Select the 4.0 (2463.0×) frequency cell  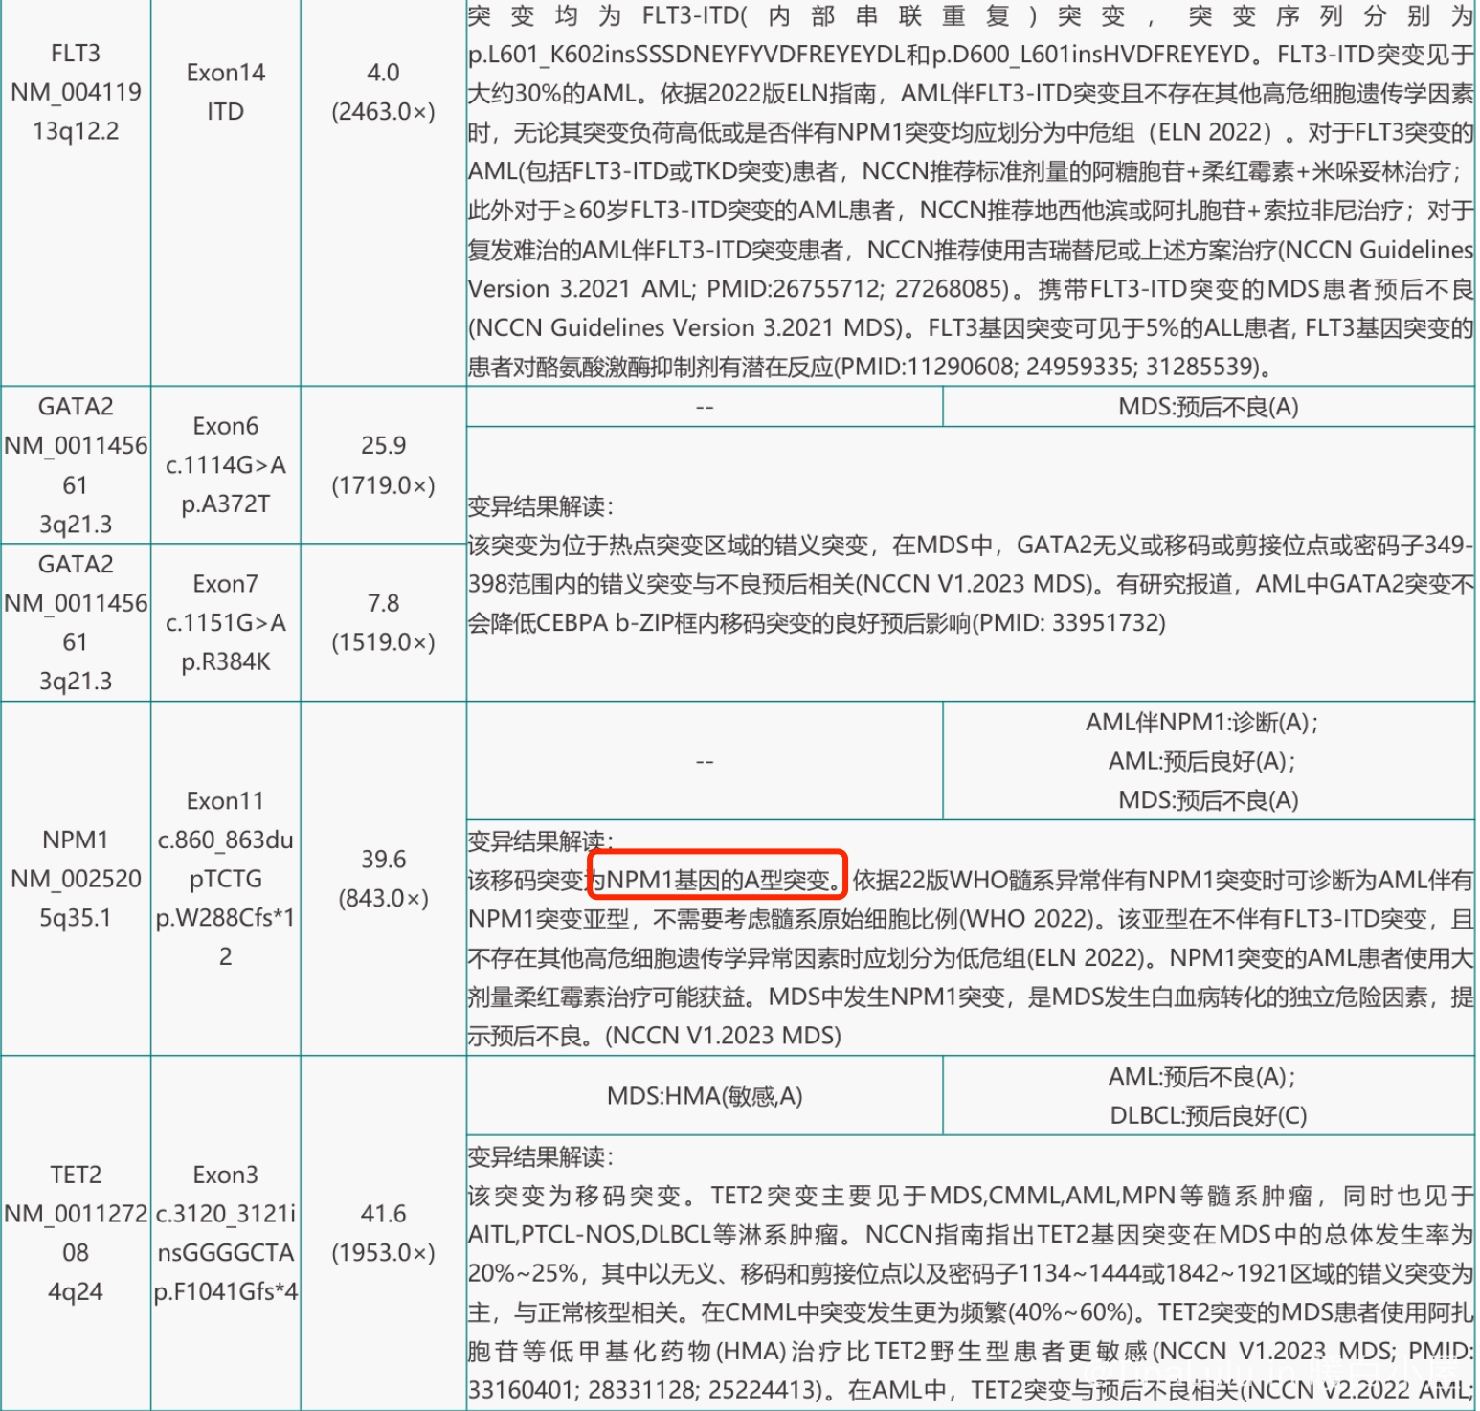pos(383,92)
